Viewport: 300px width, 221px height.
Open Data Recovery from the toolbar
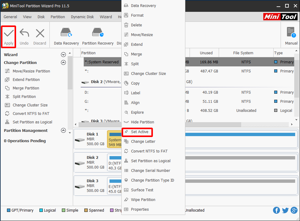coord(66,37)
